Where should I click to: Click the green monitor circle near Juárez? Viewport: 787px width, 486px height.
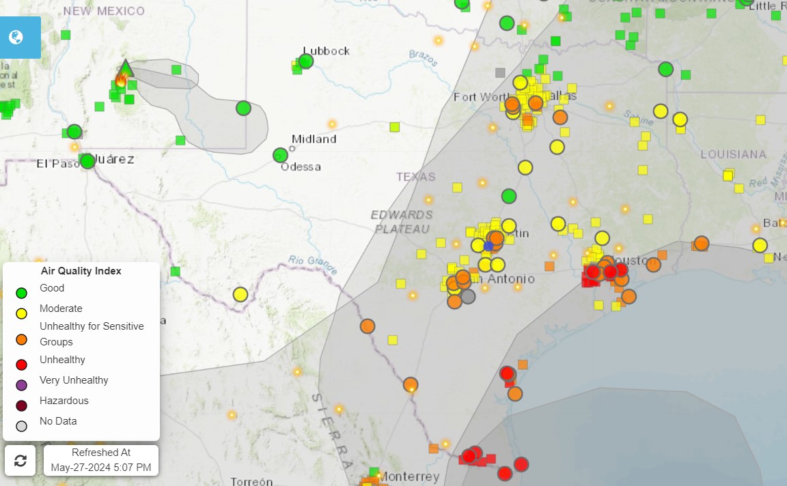[x=87, y=161]
